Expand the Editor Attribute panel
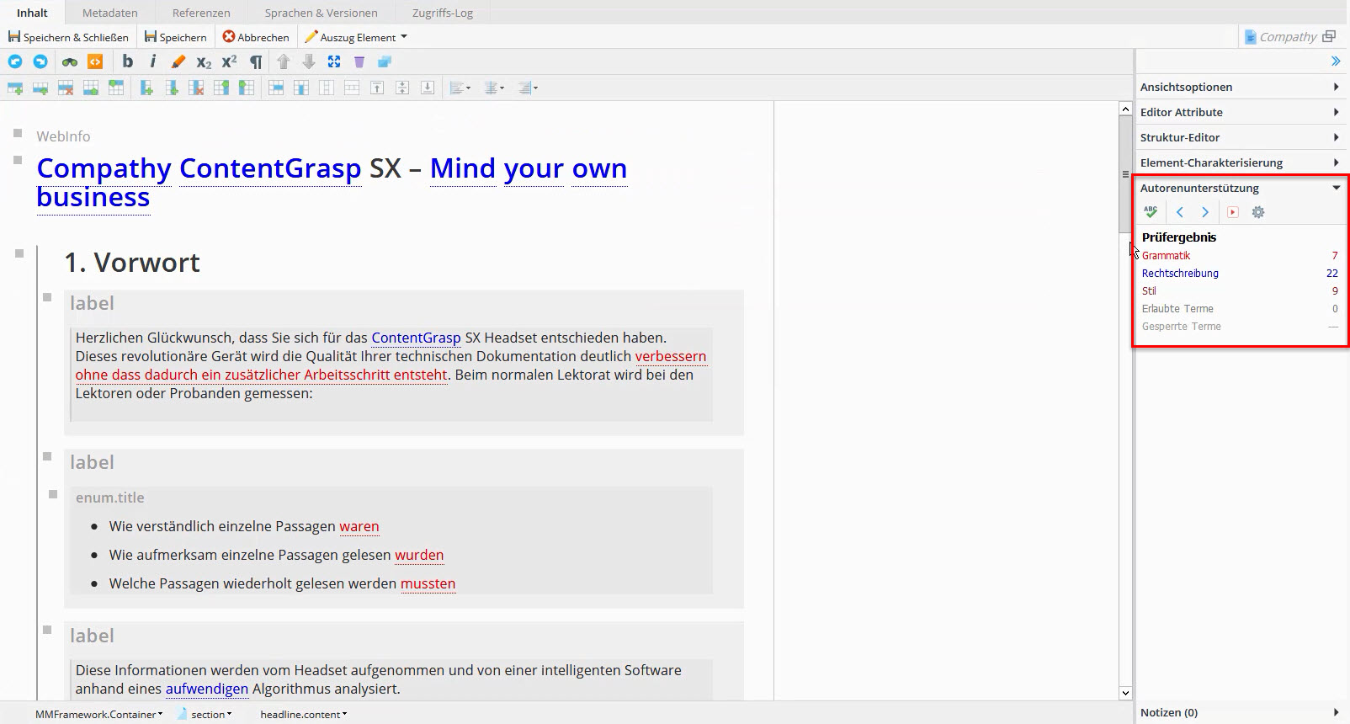This screenshot has height=724, width=1350. (x=1241, y=112)
